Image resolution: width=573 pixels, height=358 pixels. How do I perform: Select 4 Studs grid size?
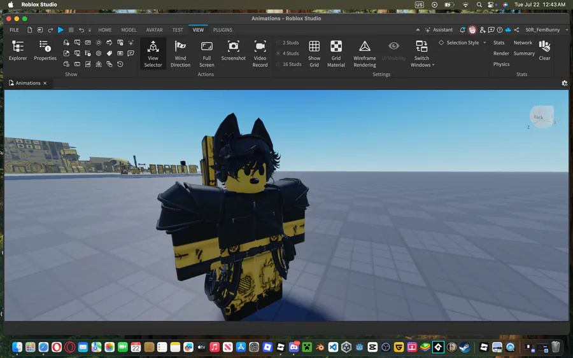pos(288,53)
